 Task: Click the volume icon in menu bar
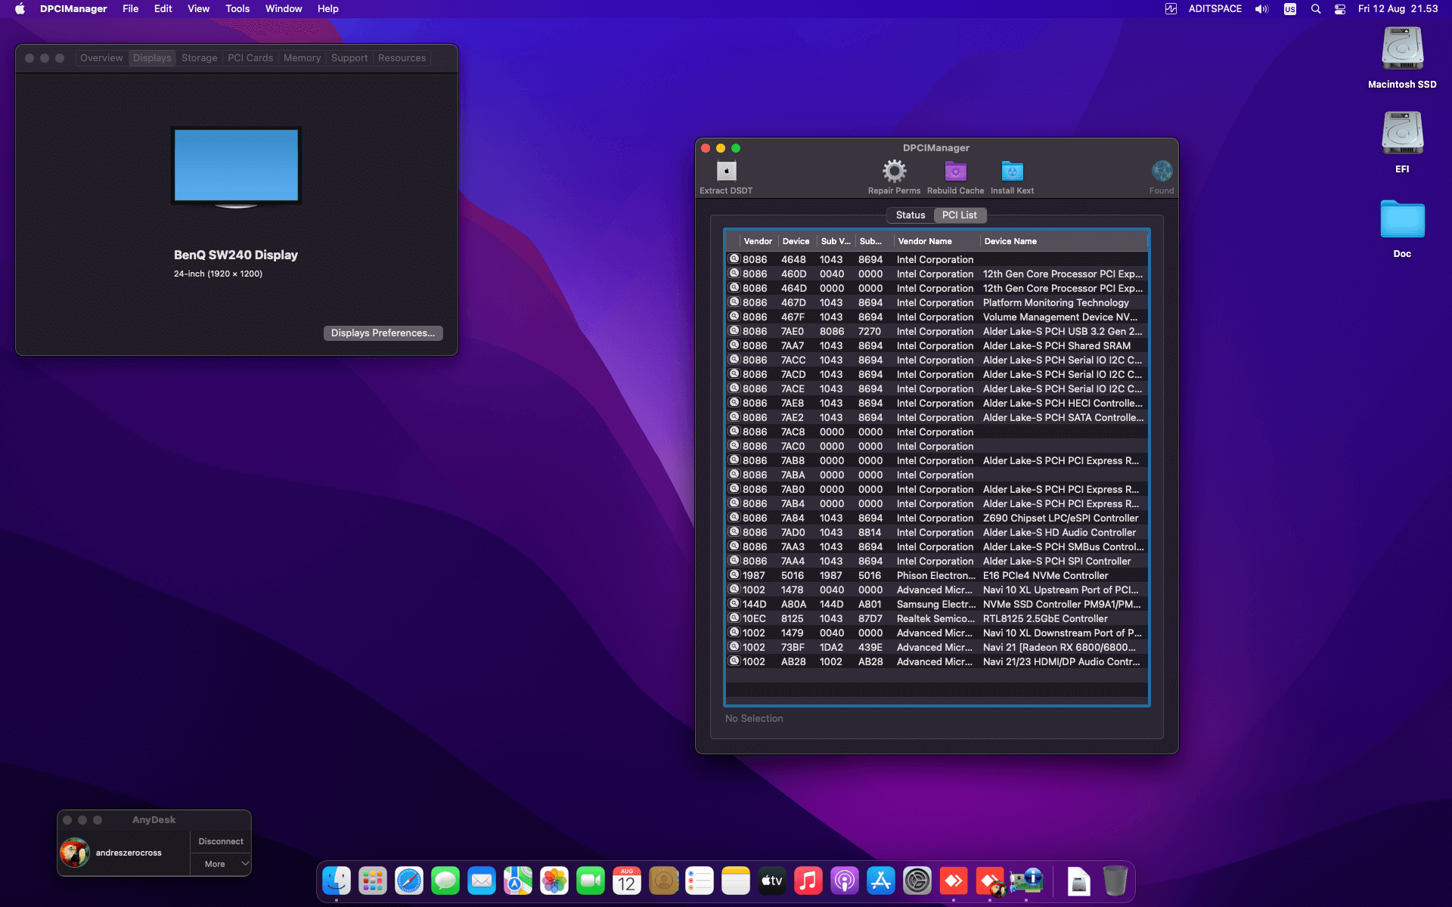[x=1261, y=9]
